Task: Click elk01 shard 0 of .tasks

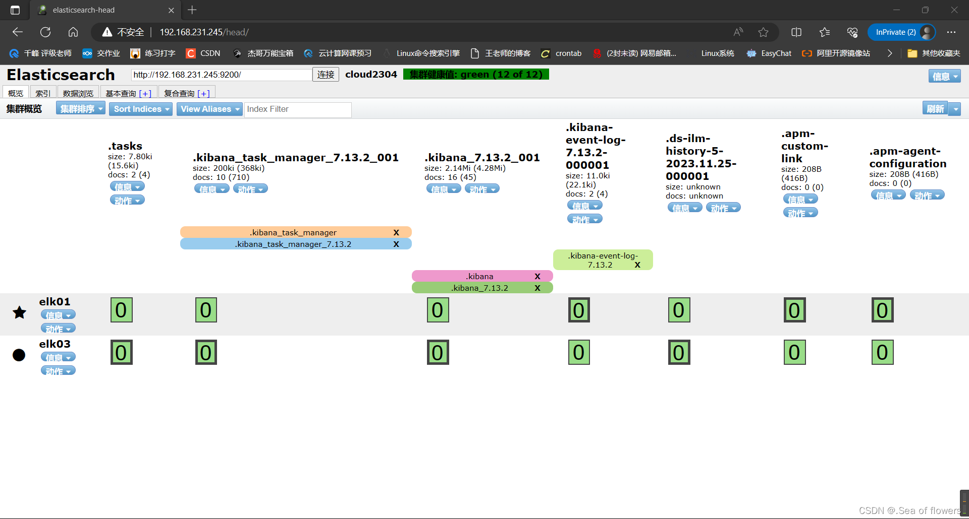Action: tap(121, 310)
